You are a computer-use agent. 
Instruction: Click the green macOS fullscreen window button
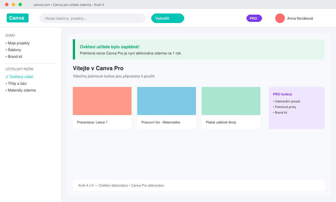click(20, 4)
